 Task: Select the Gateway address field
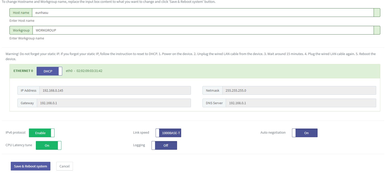coord(114,103)
